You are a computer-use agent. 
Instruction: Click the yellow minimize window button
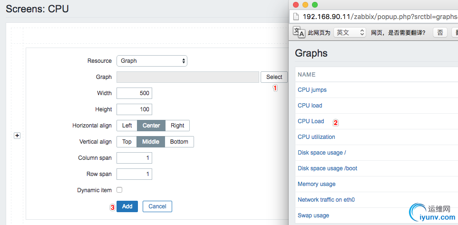[x=305, y=5]
